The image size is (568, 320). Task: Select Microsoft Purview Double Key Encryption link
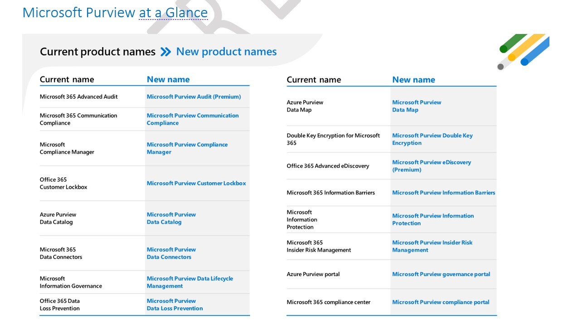click(x=432, y=139)
